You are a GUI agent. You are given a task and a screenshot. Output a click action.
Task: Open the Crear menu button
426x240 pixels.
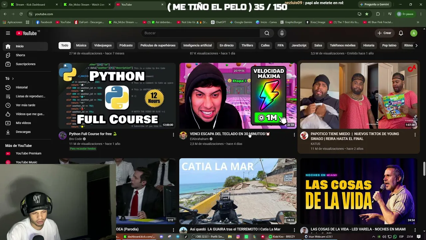[384, 33]
